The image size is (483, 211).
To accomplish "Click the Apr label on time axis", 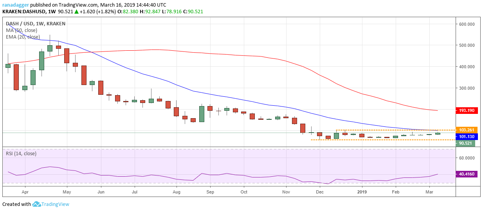I will pos(25,192).
